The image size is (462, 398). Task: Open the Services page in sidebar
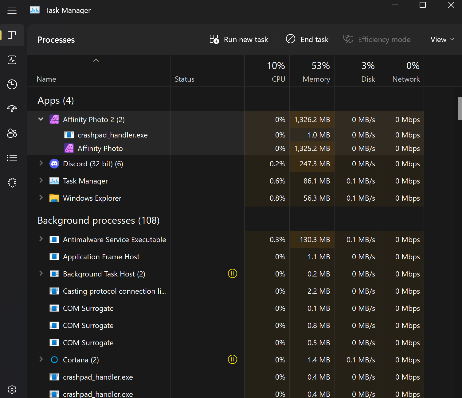tap(12, 183)
